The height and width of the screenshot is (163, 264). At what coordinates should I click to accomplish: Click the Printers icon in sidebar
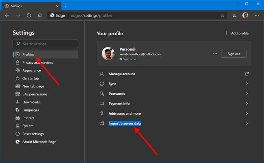tap(17, 118)
